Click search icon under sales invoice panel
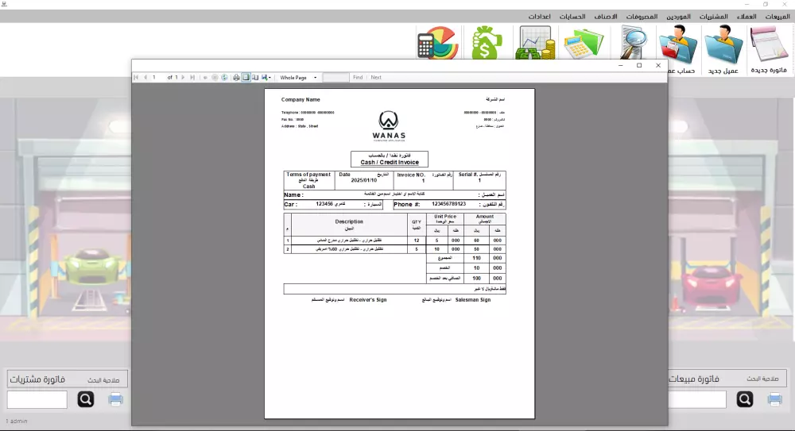Viewport: 795px width, 431px height. coord(745,399)
